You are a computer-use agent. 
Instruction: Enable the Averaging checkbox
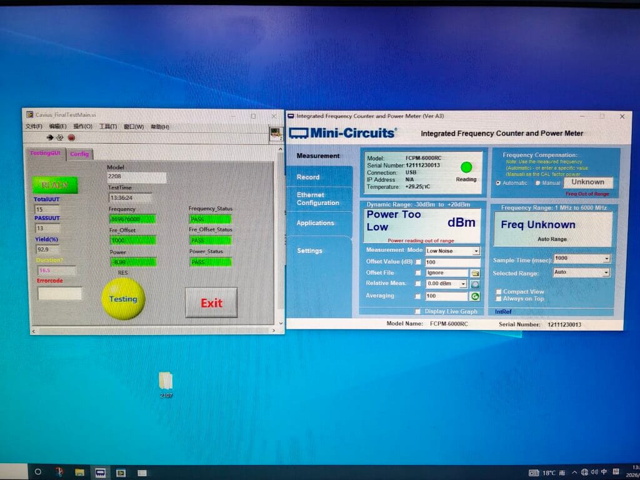(x=417, y=296)
